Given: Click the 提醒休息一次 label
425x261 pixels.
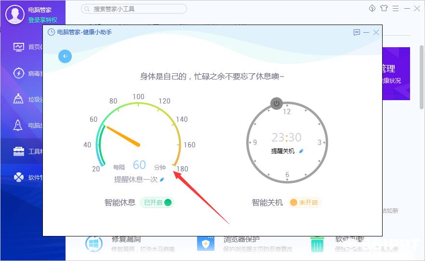Looking at the screenshot, I should click(x=136, y=180).
